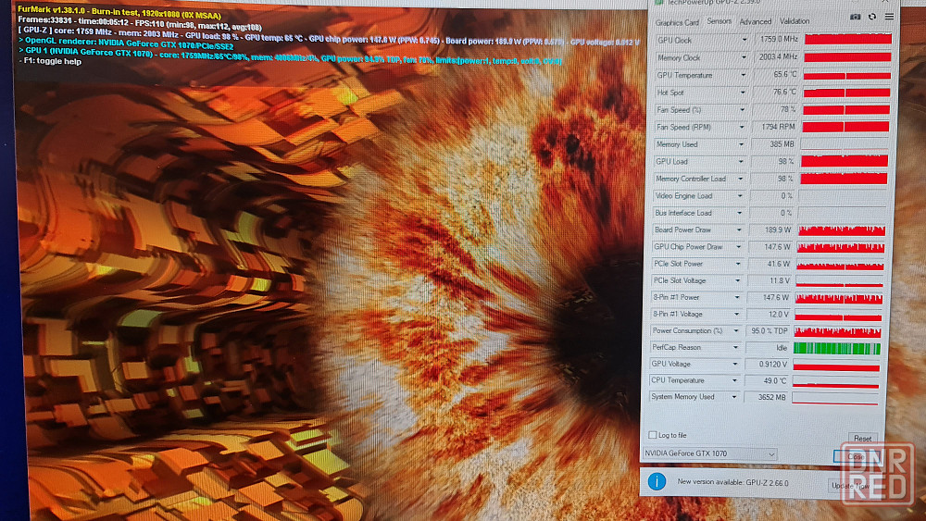Click the CPU Temperature history graph
The image size is (926, 521).
point(835,382)
